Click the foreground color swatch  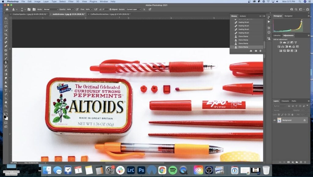[5, 117]
